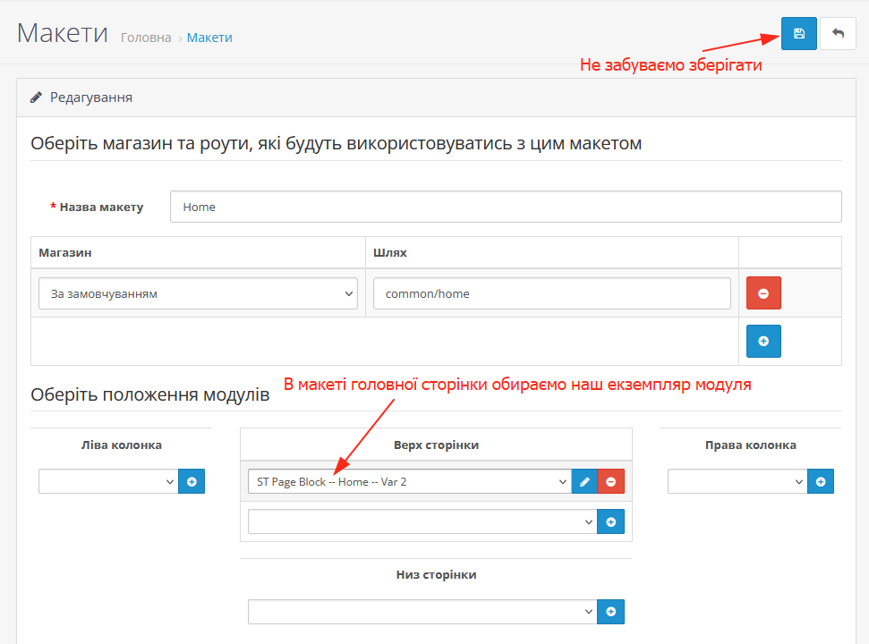
Task: Open the Макети breadcrumb link
Action: 209,38
